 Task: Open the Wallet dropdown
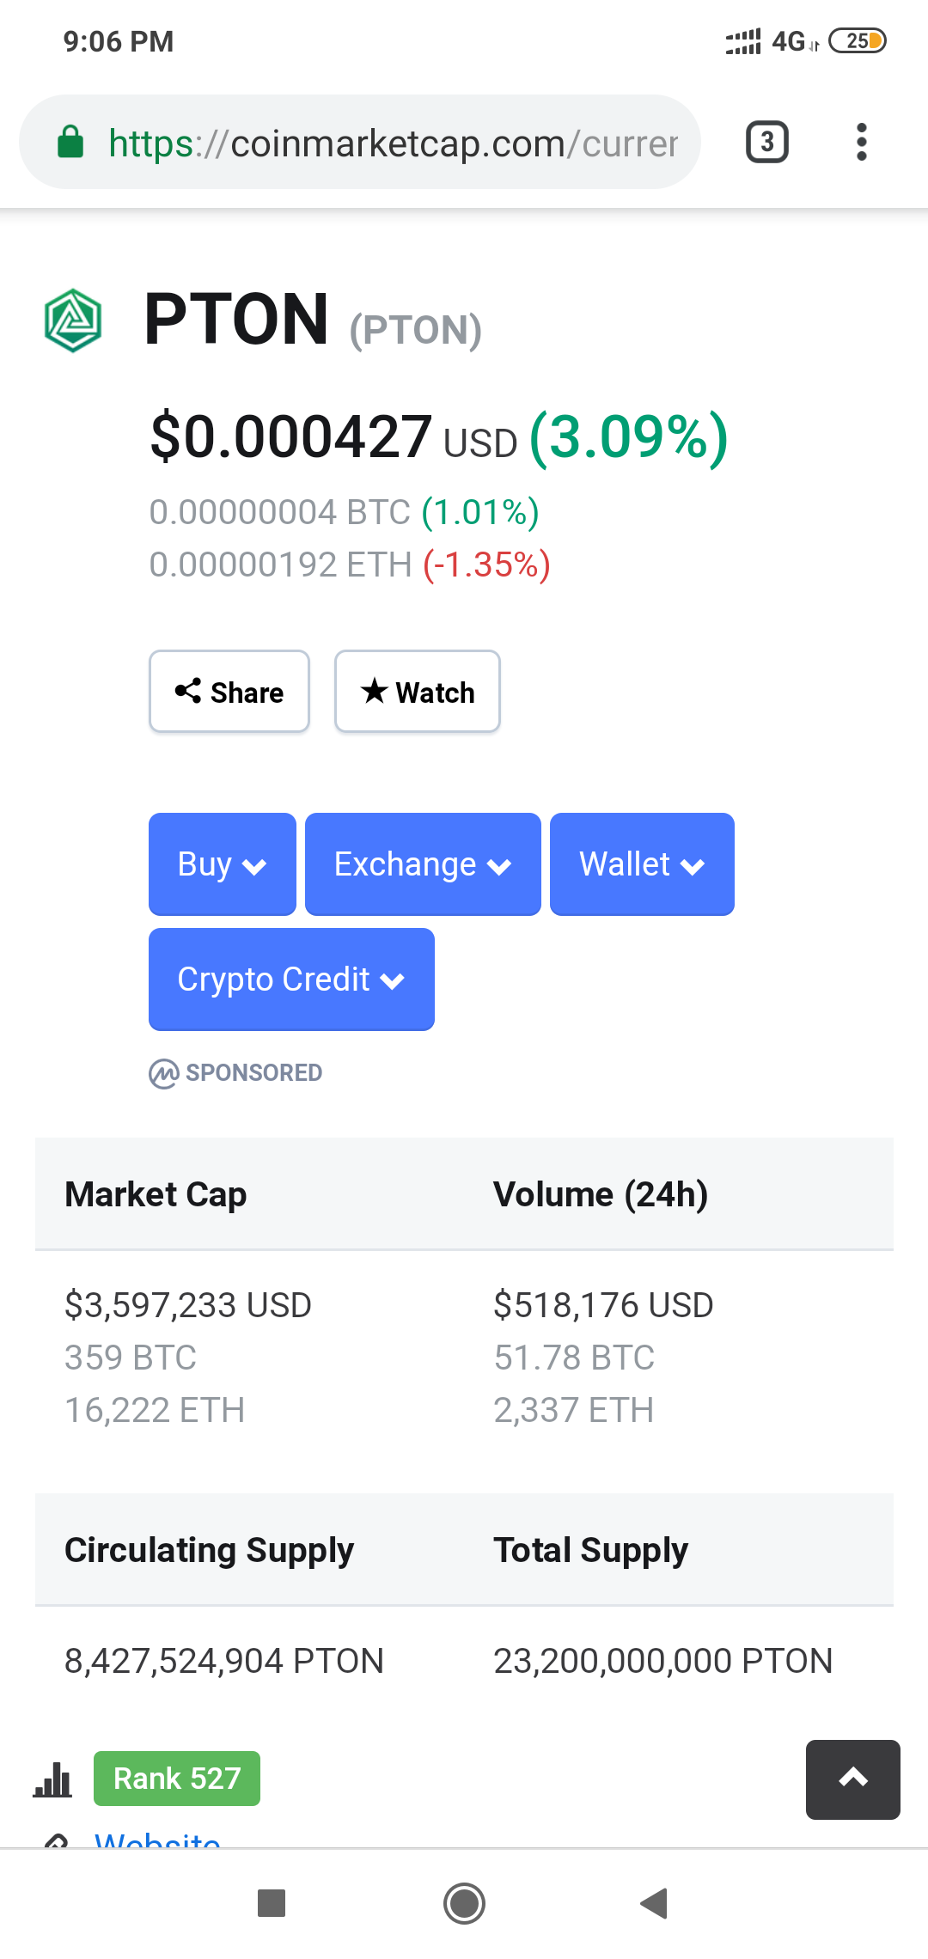click(x=642, y=864)
